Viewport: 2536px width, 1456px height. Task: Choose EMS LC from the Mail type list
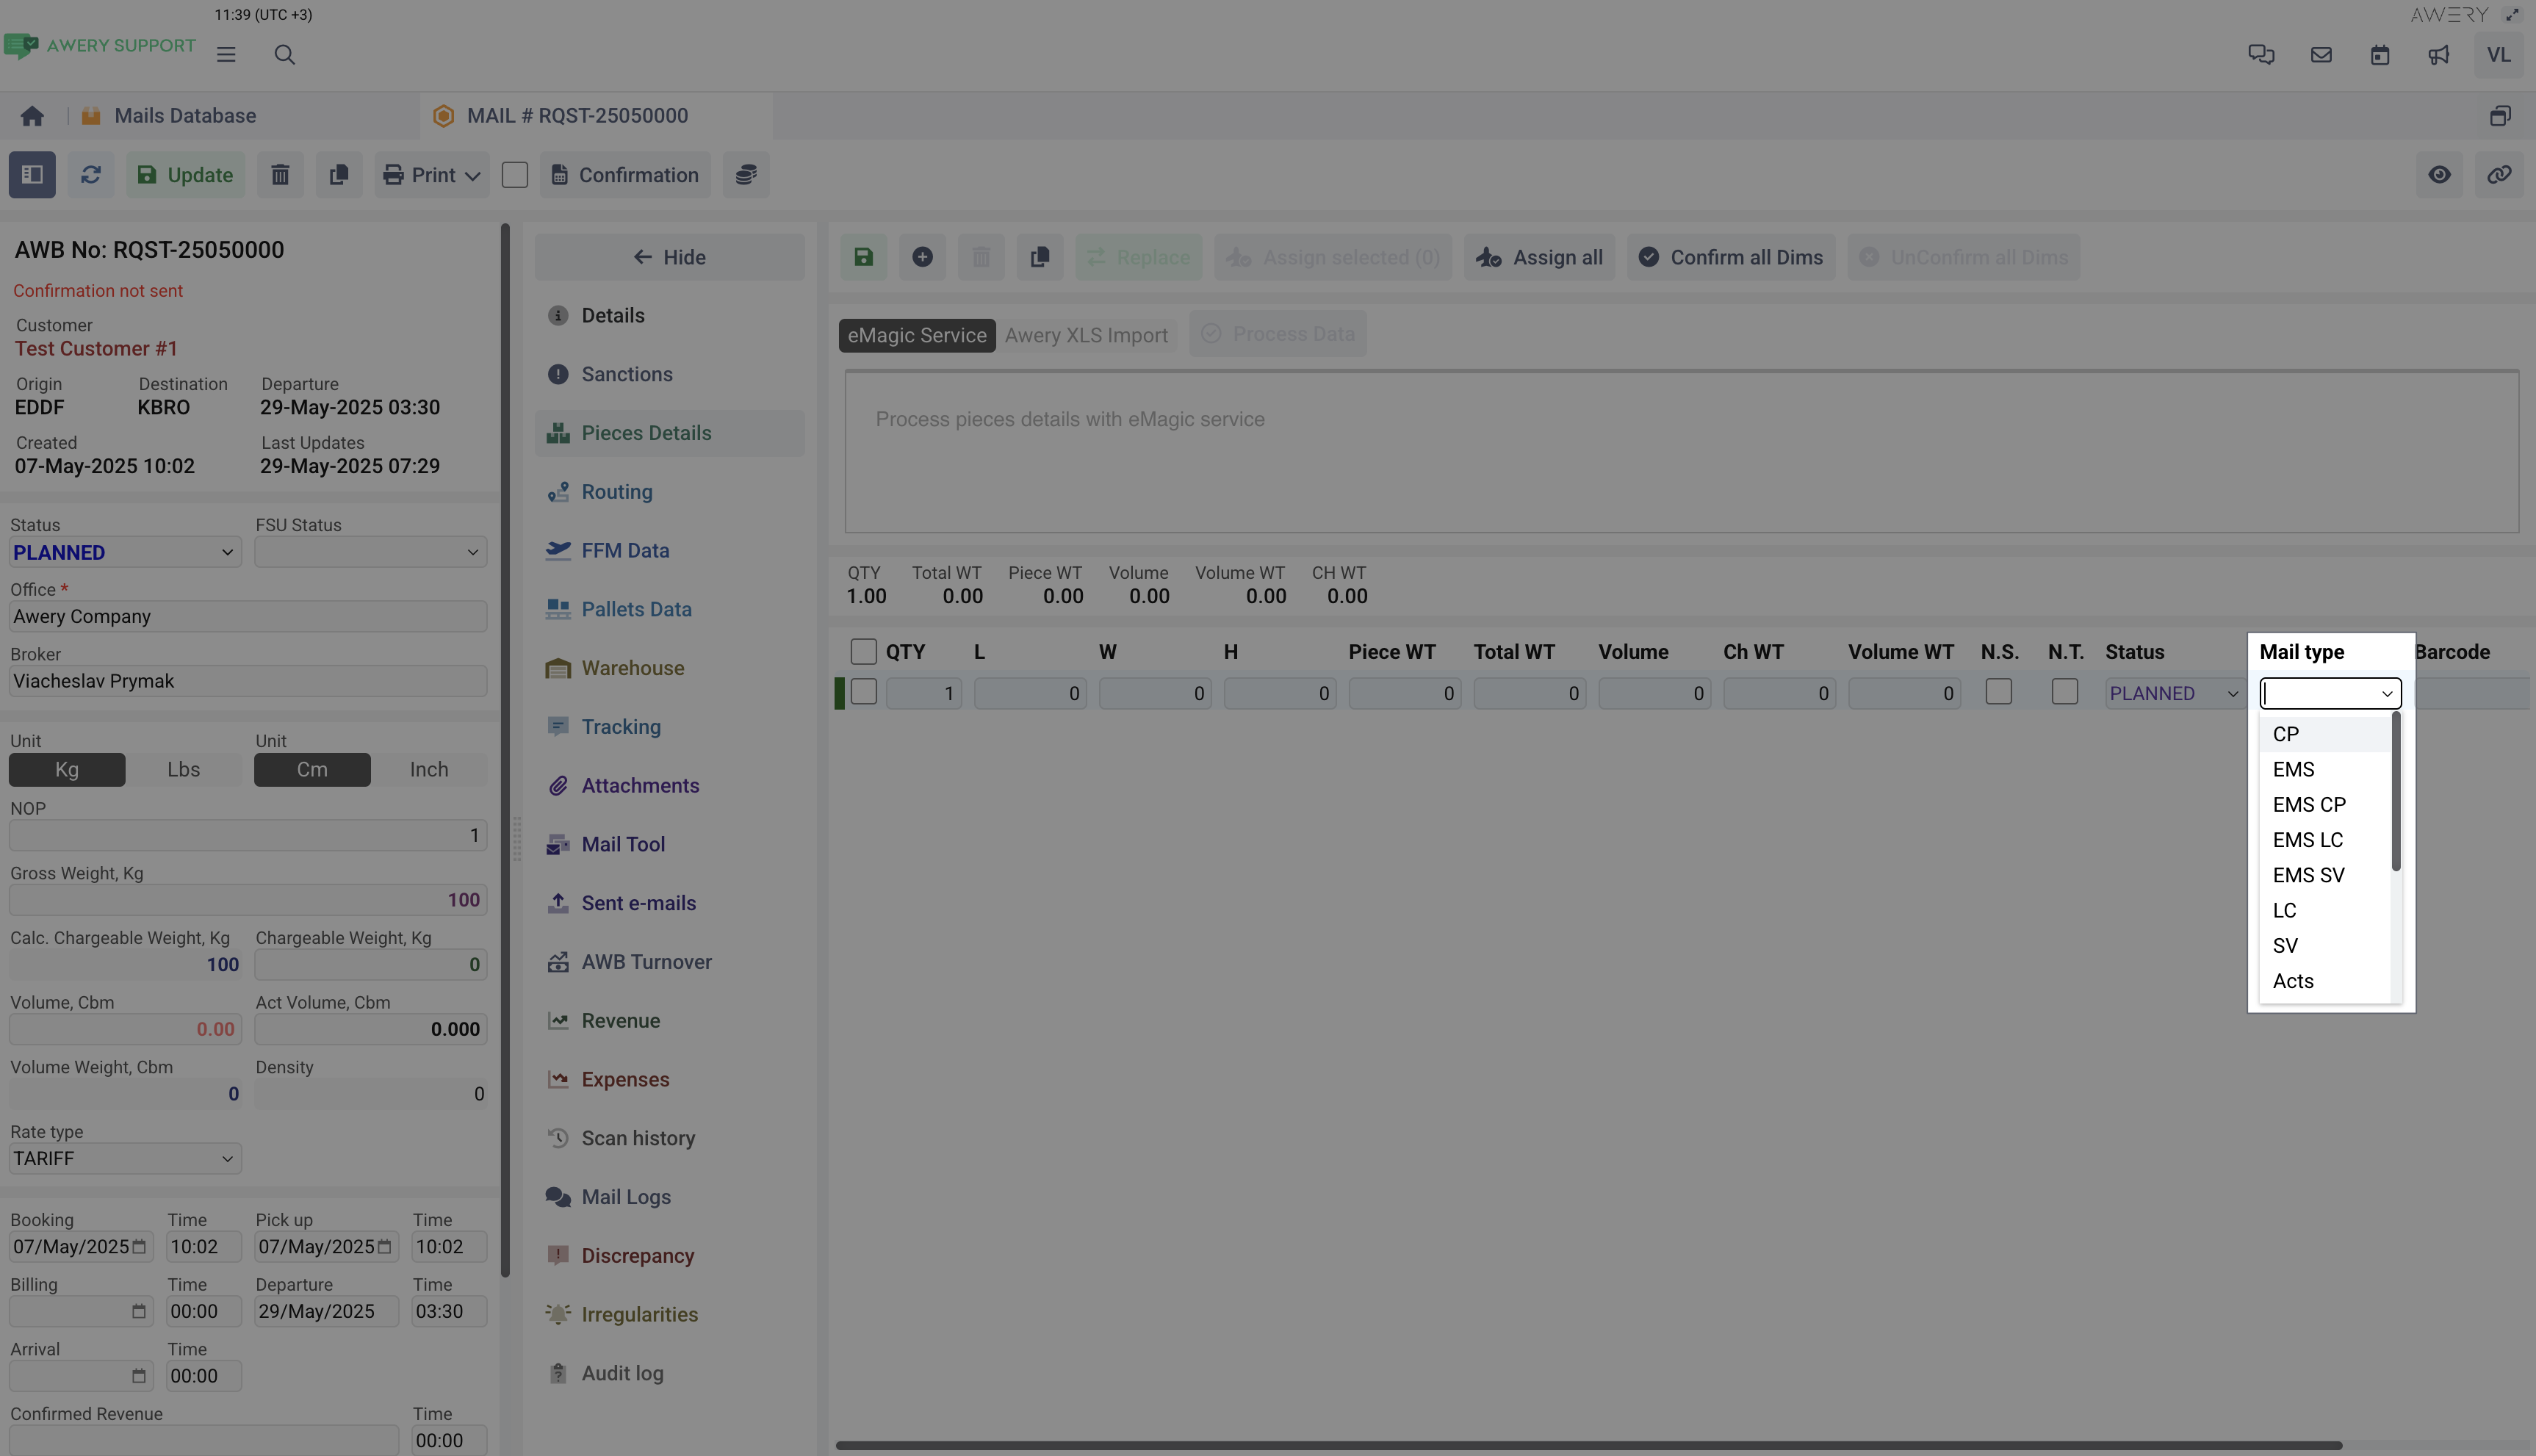click(2307, 840)
